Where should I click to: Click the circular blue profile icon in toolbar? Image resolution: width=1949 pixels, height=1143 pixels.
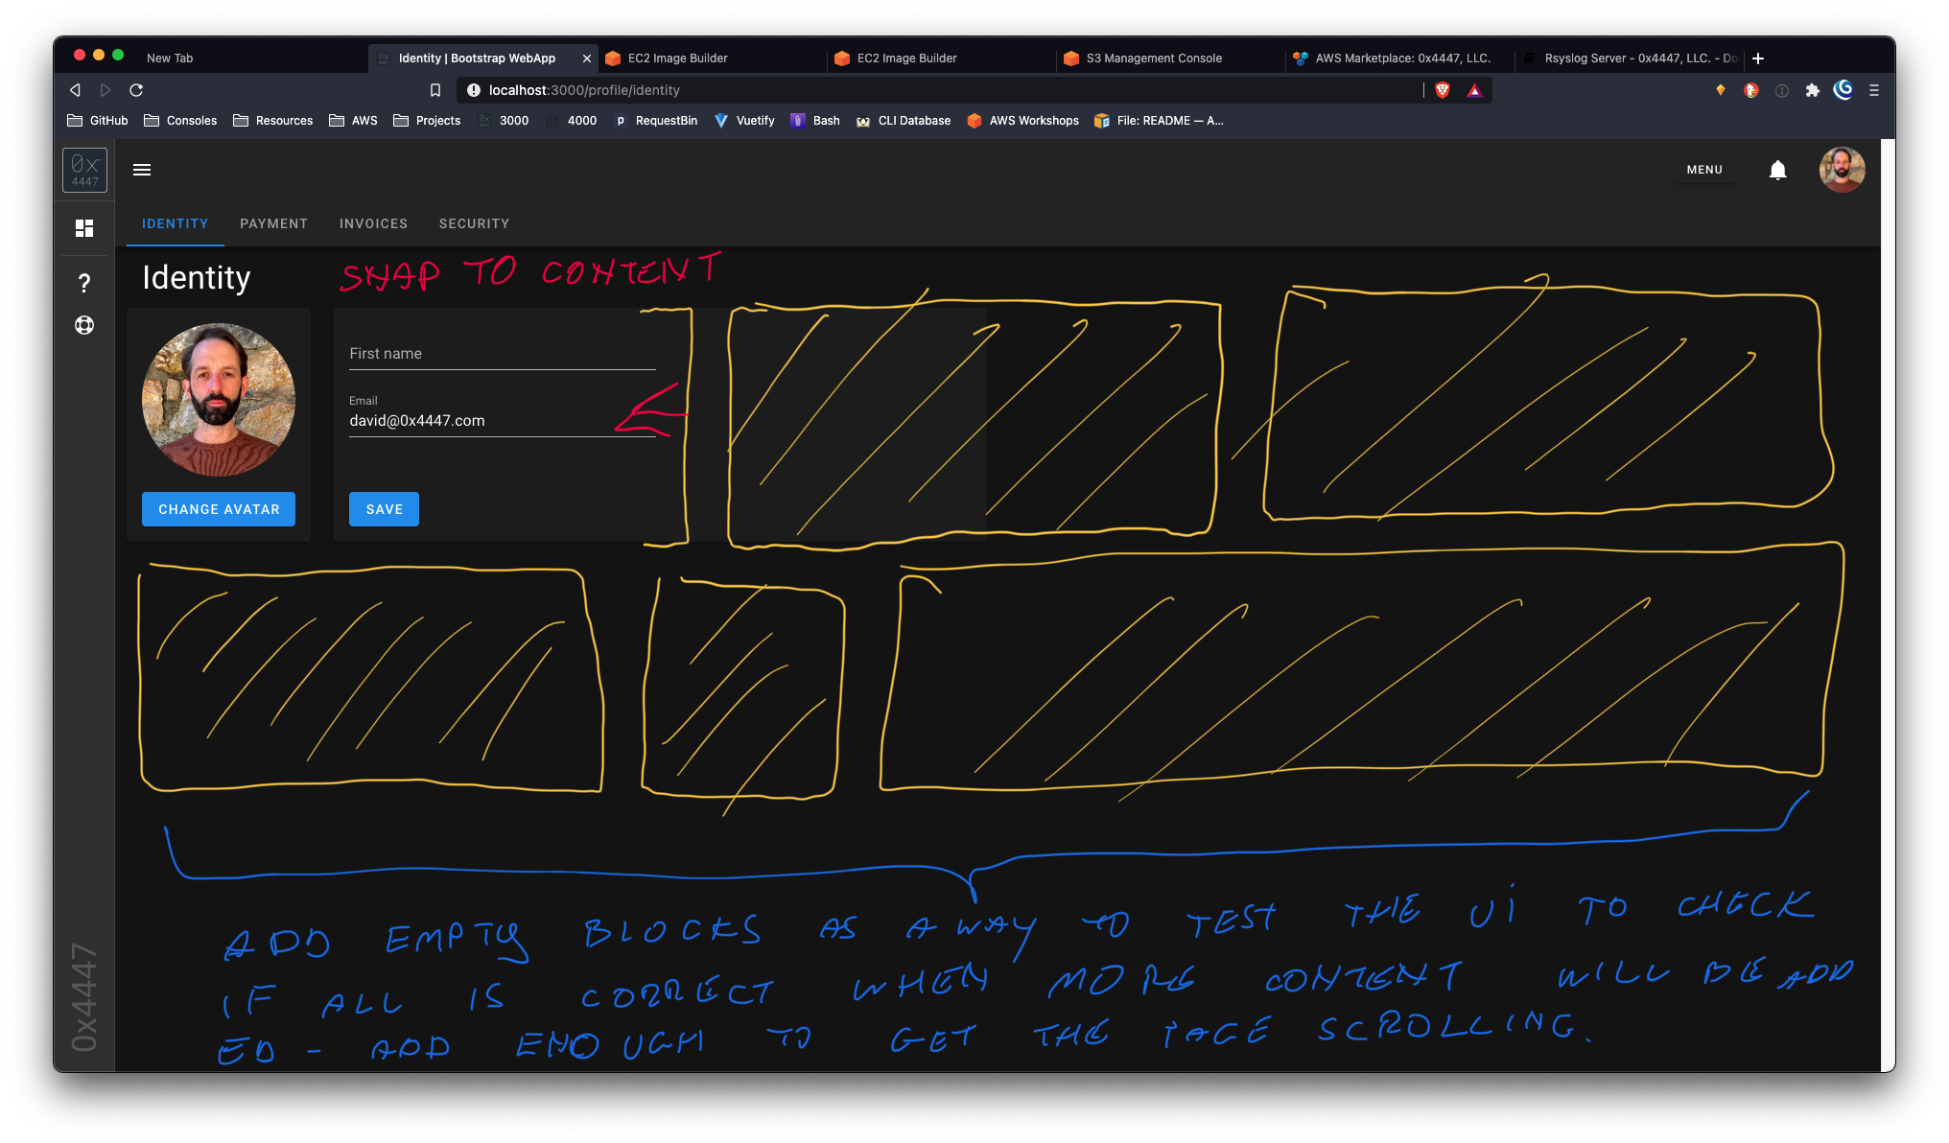pos(1843,90)
